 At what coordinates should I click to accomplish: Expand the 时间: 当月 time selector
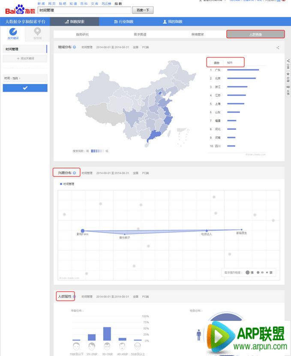(13, 78)
